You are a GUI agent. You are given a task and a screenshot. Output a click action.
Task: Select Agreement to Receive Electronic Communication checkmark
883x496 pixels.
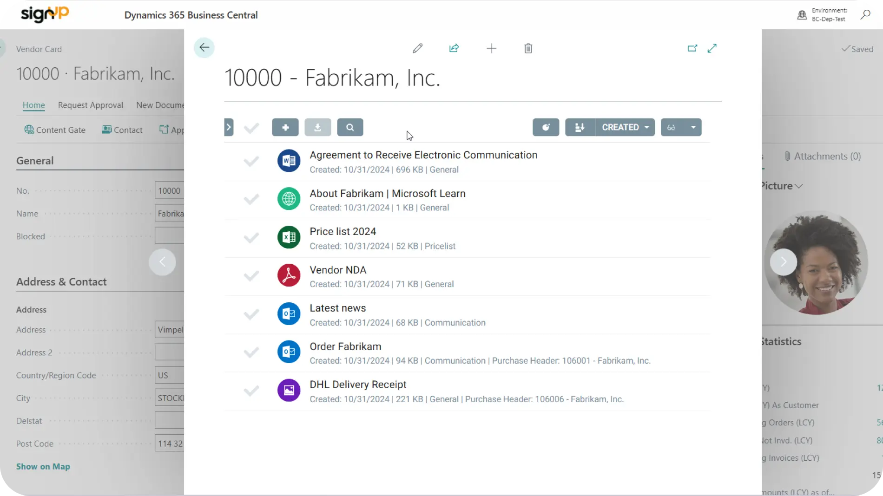click(251, 161)
